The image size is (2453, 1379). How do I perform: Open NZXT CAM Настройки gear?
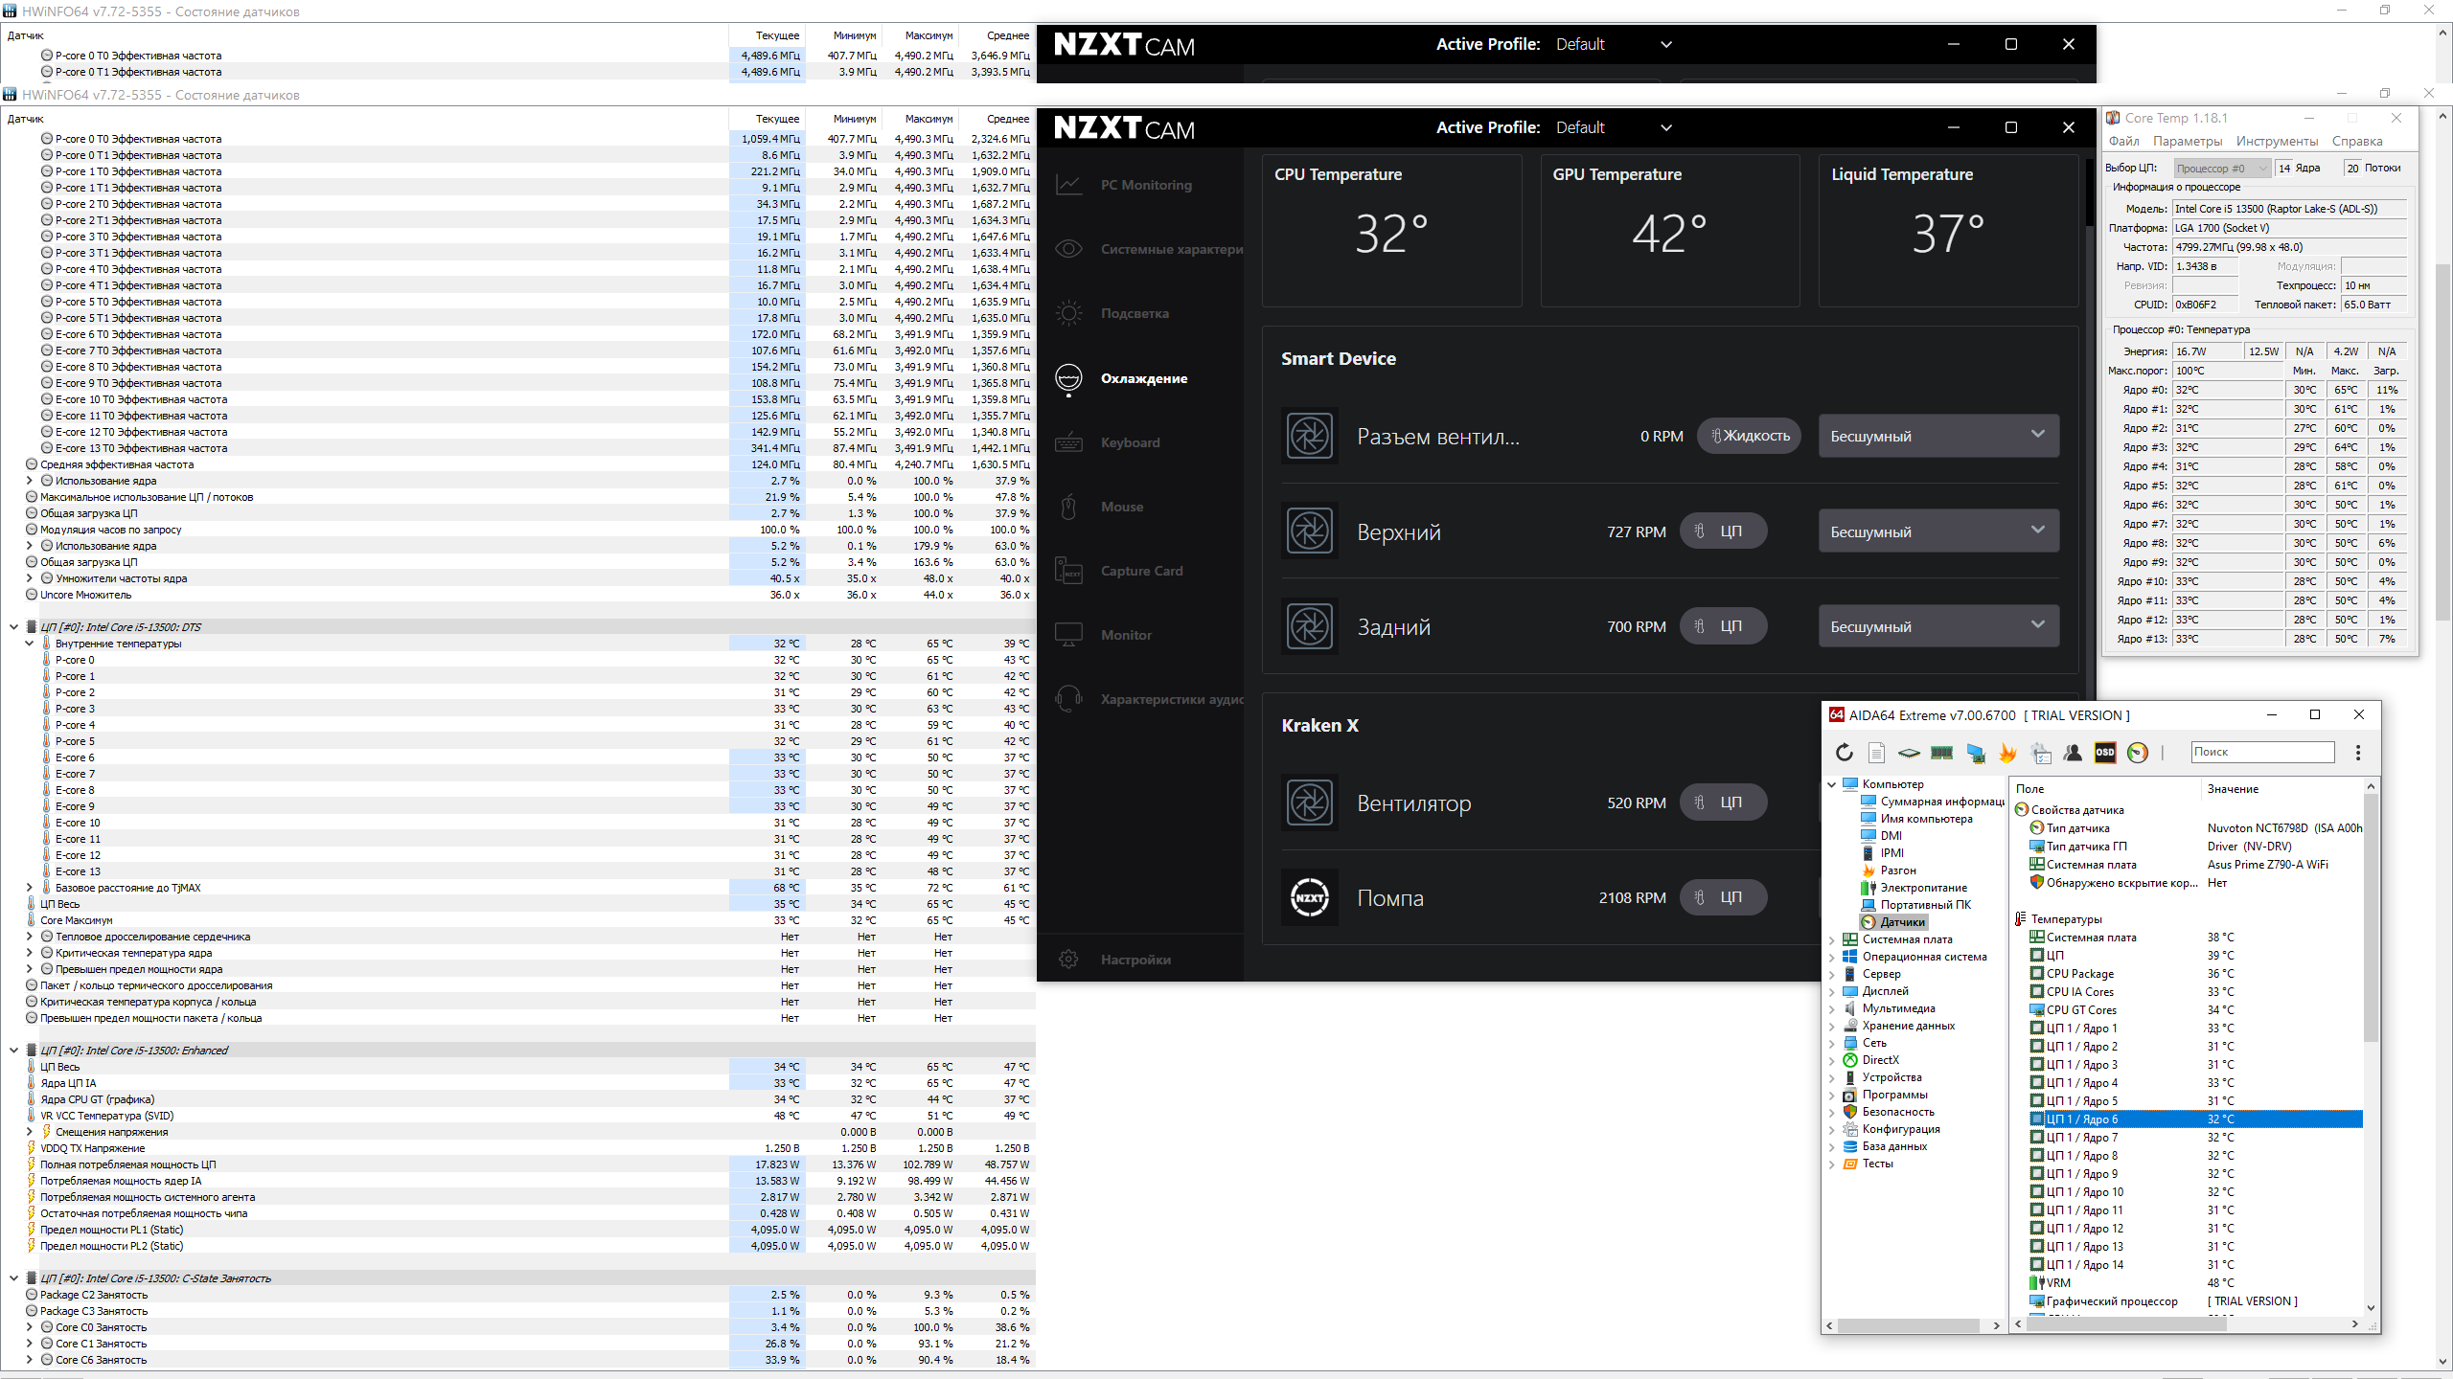1069,960
